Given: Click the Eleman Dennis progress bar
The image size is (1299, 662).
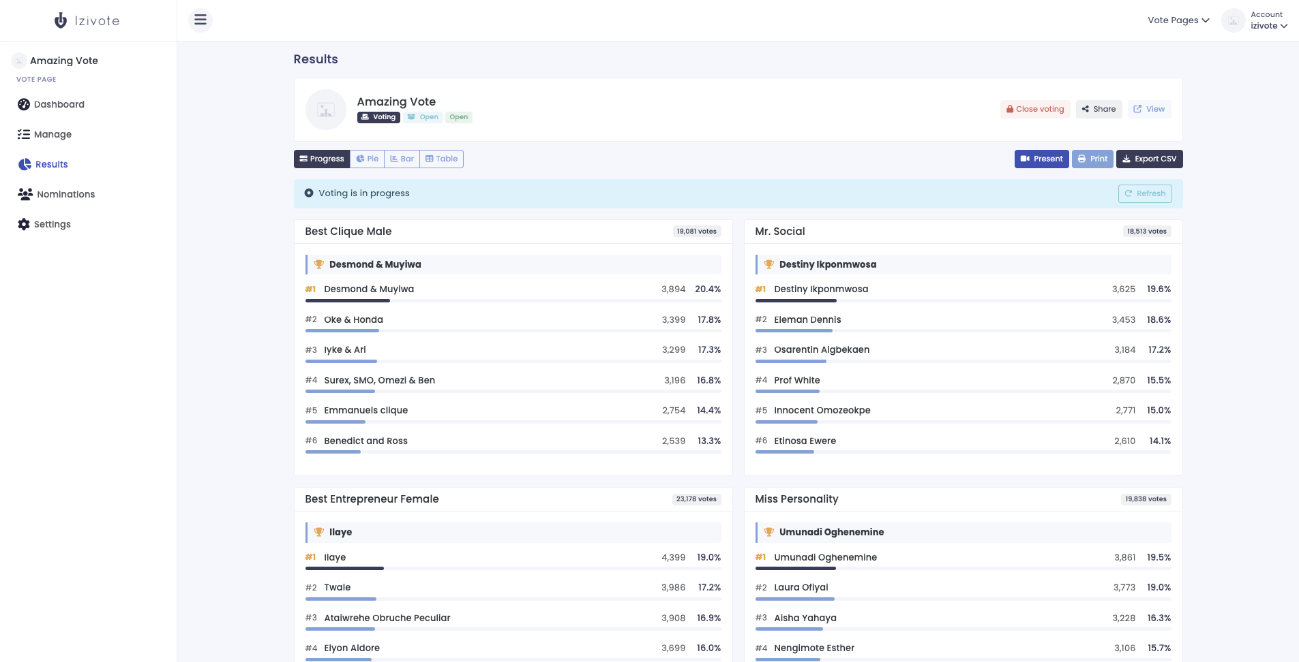Looking at the screenshot, I should pyautogui.click(x=963, y=331).
